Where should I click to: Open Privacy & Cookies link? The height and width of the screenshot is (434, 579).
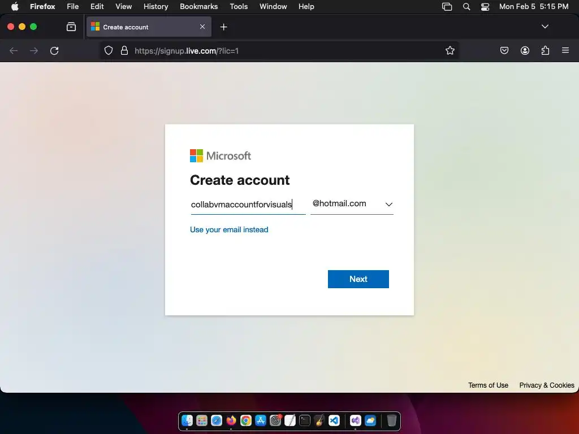(547, 385)
